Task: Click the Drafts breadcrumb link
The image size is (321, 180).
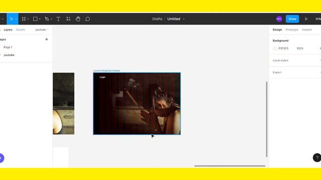Action: (x=157, y=19)
